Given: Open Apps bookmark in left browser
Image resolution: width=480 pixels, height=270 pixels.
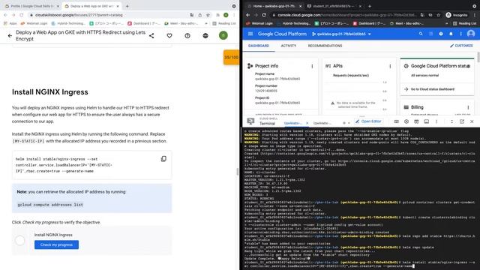Looking at the screenshot, I should (10, 23).
